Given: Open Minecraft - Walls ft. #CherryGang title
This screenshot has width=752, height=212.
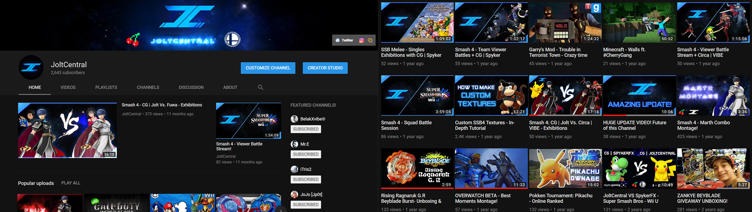Looking at the screenshot, I should coord(624,52).
